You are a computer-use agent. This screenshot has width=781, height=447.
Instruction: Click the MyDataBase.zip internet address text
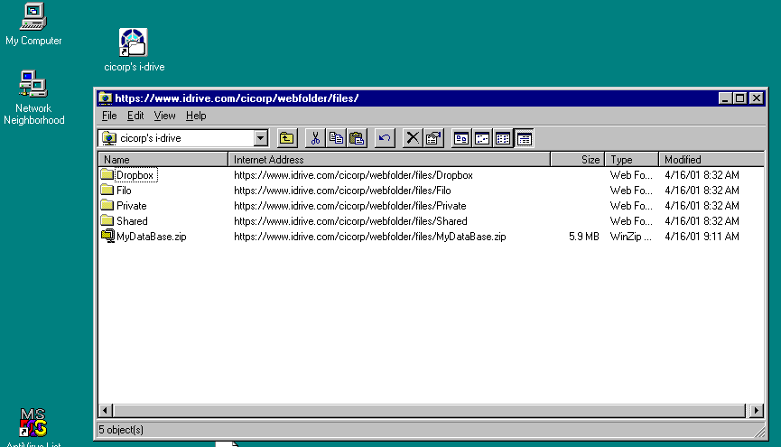pyautogui.click(x=369, y=237)
